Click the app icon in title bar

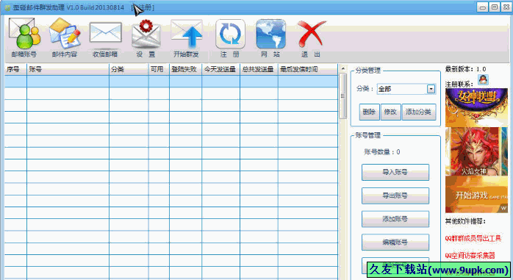tap(7, 7)
